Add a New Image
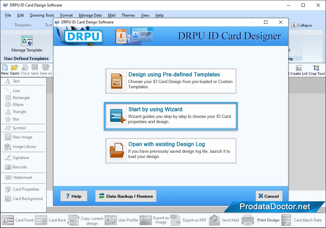The width and height of the screenshot is (326, 228). (x=19, y=137)
